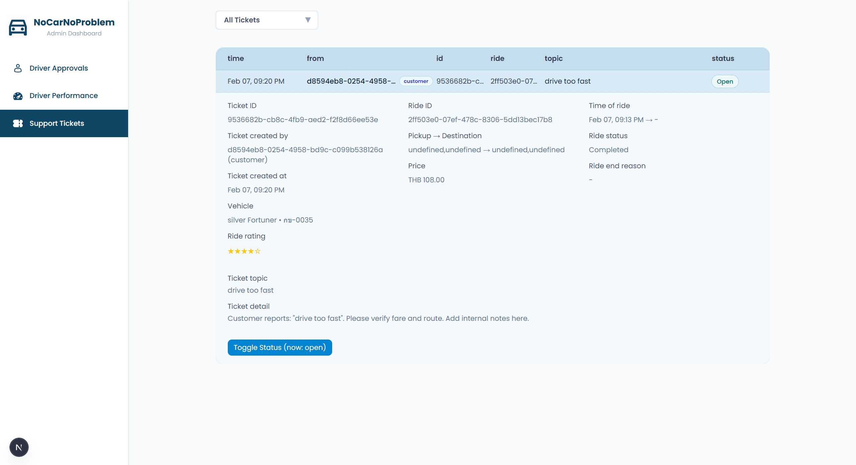Expand the All Tickets filter arrow
The height and width of the screenshot is (465, 856).
pos(308,20)
